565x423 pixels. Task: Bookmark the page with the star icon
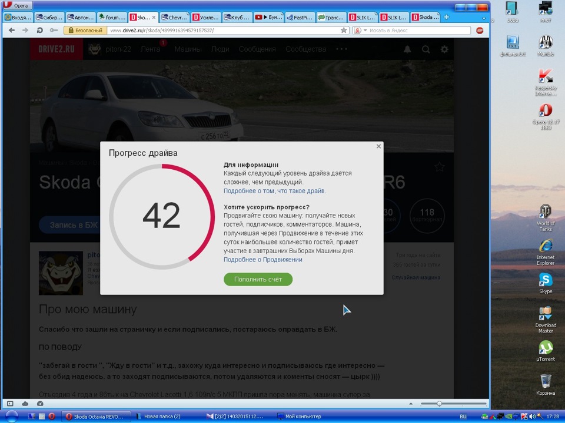click(344, 31)
